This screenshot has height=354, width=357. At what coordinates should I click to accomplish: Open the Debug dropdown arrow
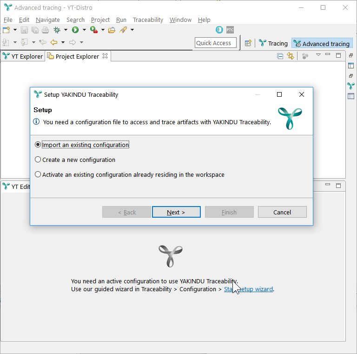(66, 30)
